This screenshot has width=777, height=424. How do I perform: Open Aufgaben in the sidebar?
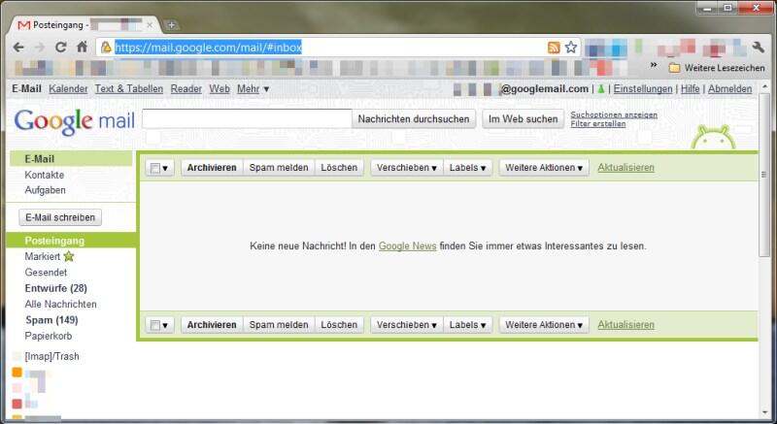45,190
